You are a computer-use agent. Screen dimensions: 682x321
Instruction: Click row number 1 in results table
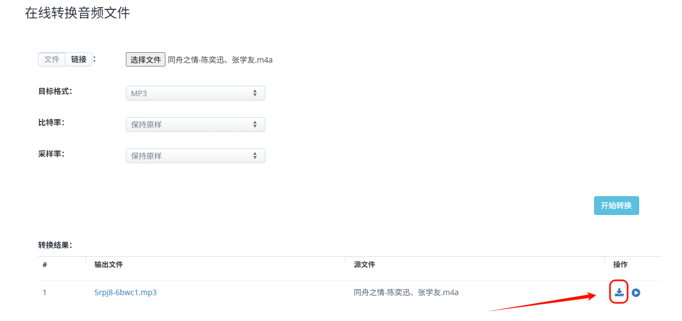point(45,292)
